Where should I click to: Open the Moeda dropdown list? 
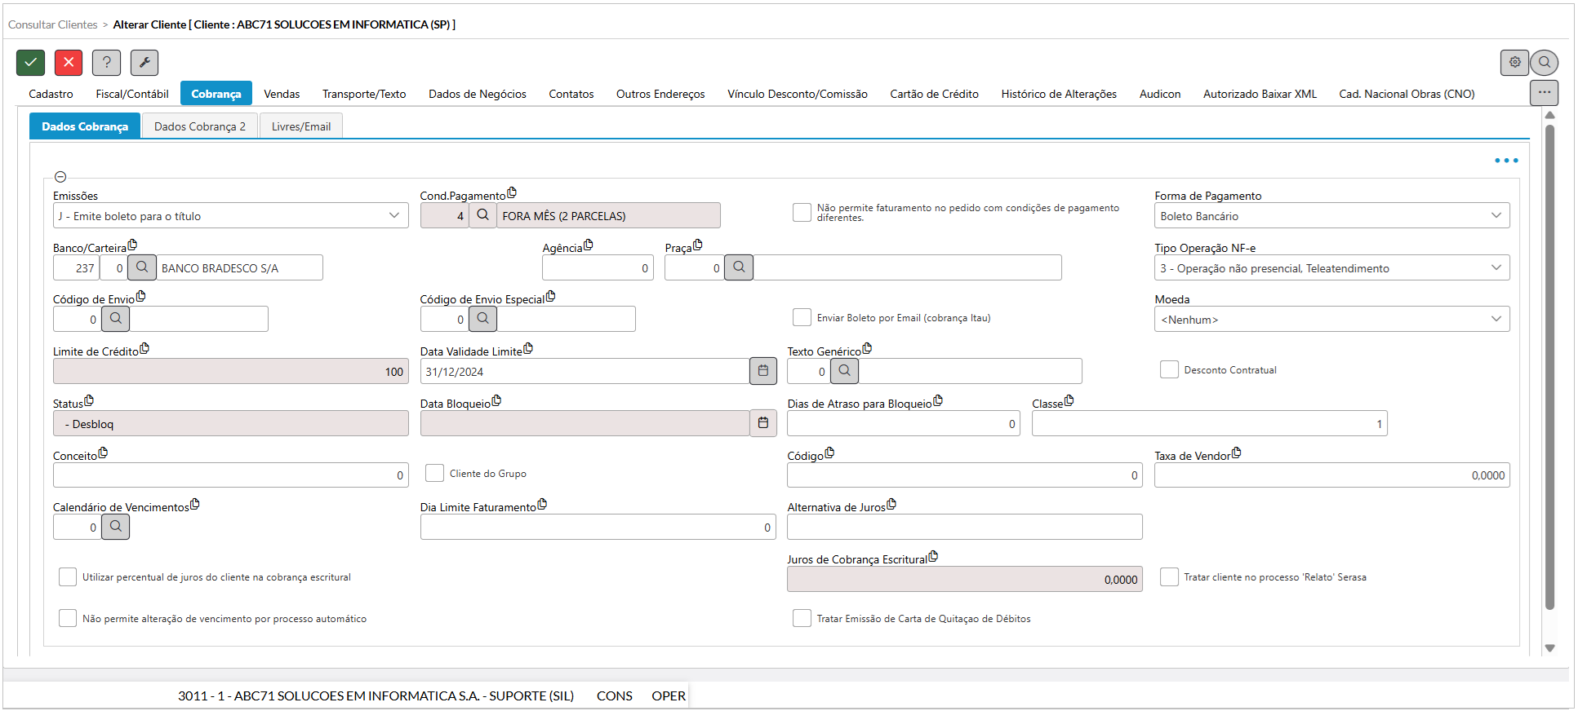click(1496, 319)
